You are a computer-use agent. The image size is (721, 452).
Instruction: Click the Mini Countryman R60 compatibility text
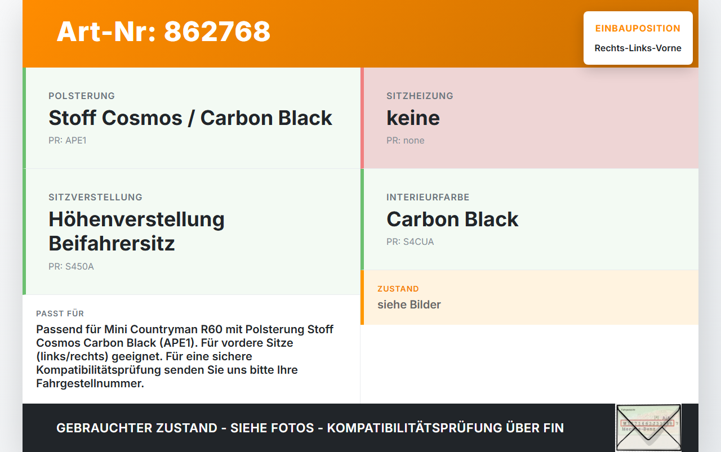click(185, 356)
